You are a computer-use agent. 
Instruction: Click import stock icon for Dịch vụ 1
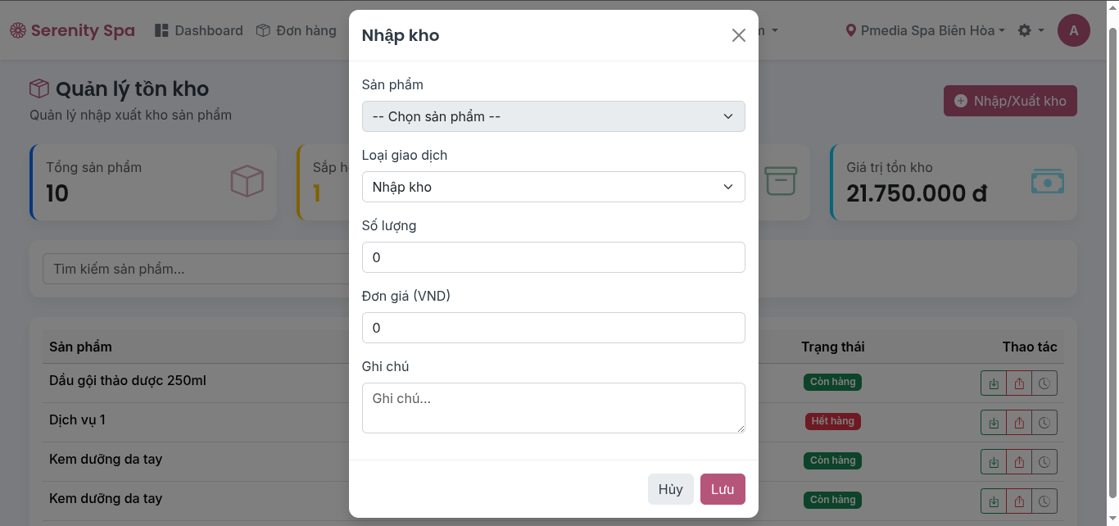(x=994, y=423)
